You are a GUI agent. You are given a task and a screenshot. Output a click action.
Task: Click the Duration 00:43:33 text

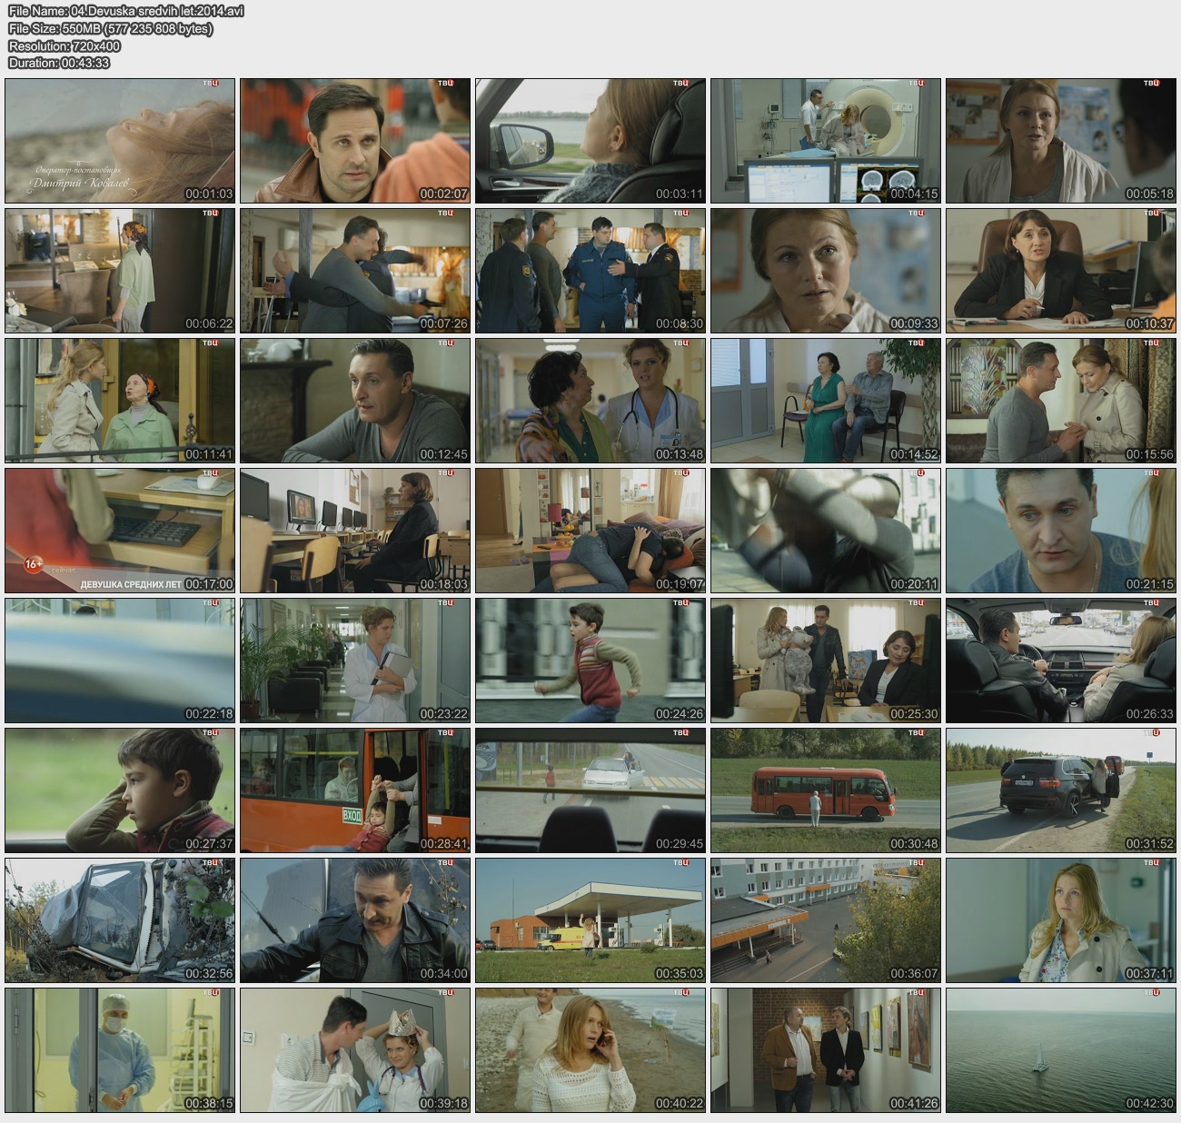coord(59,63)
